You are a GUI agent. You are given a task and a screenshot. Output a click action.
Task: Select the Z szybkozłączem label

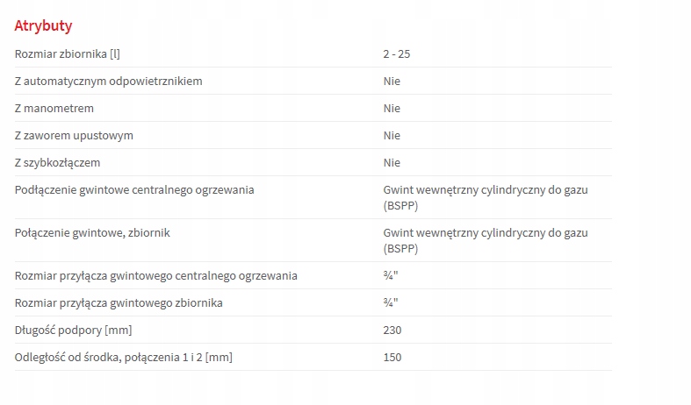58,163
